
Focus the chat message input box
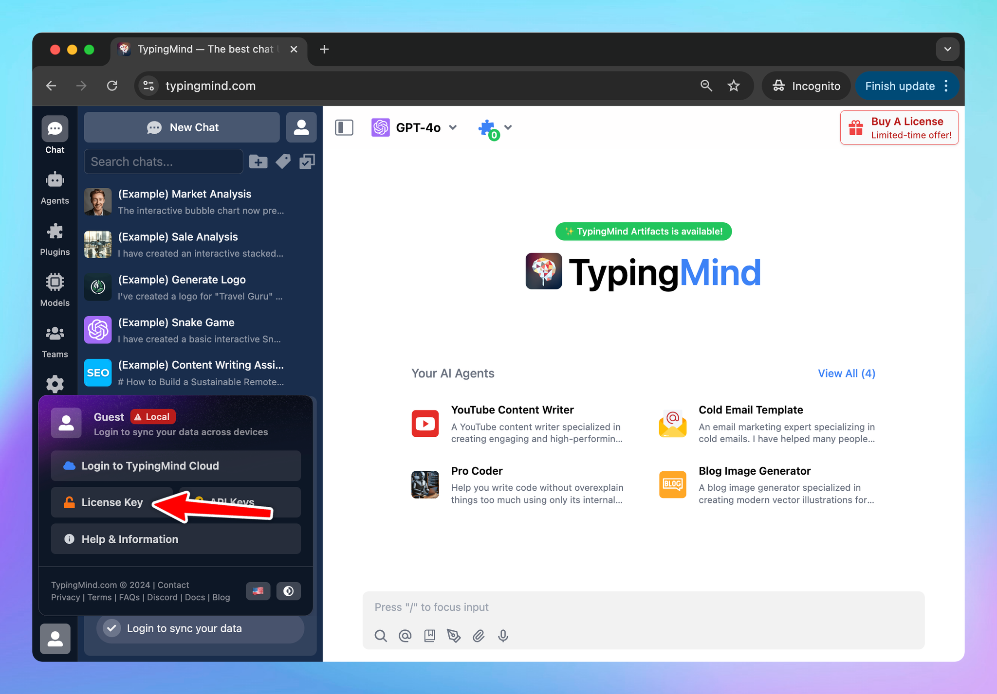(x=643, y=607)
